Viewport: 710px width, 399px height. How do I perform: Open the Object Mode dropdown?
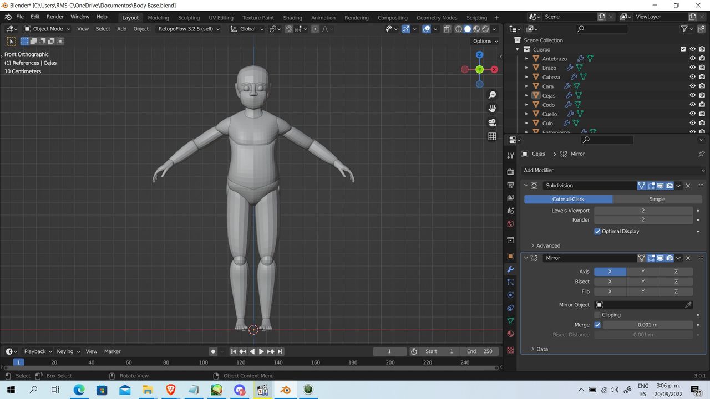coord(47,29)
